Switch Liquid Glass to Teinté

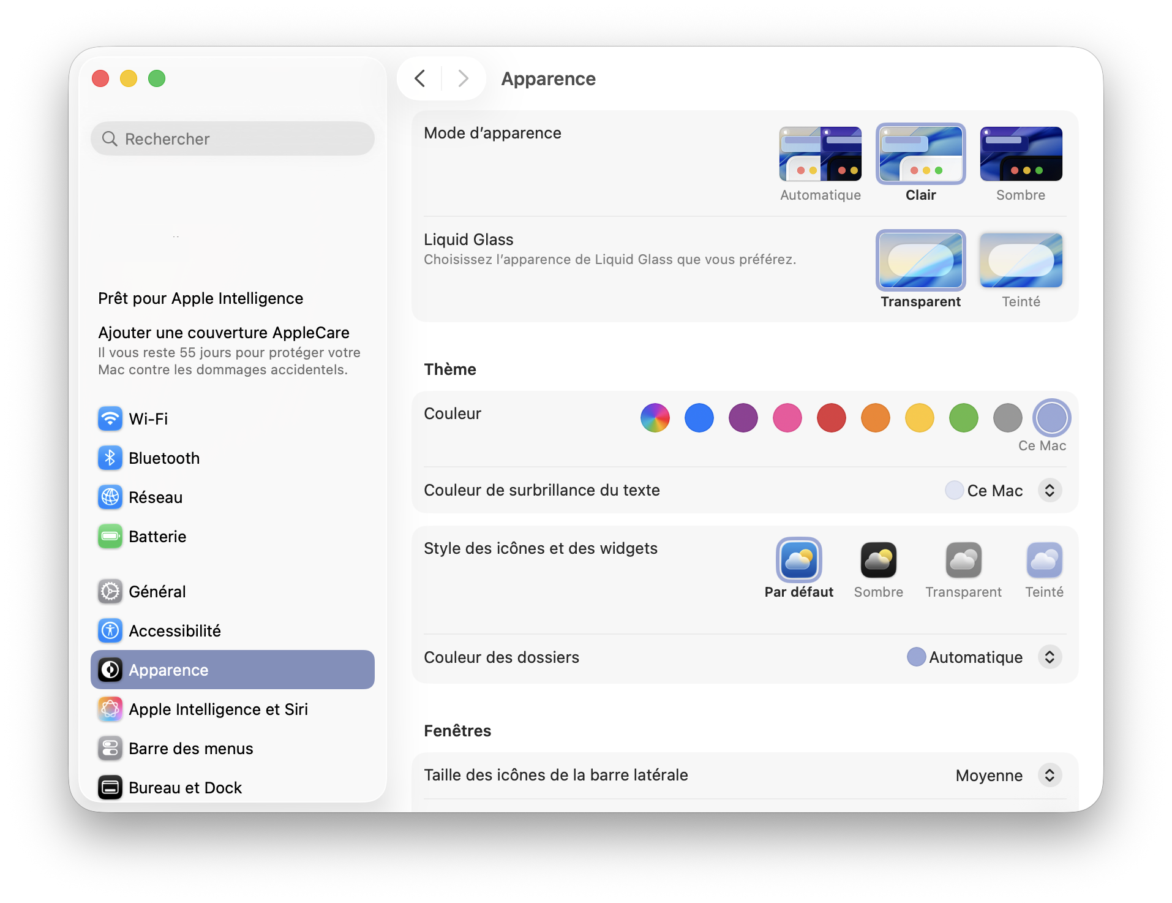coord(1021,261)
